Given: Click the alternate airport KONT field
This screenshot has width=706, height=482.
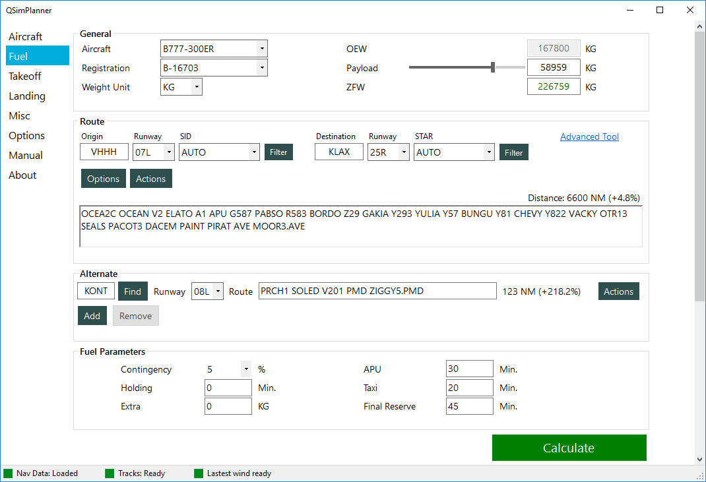Looking at the screenshot, I should click(96, 291).
